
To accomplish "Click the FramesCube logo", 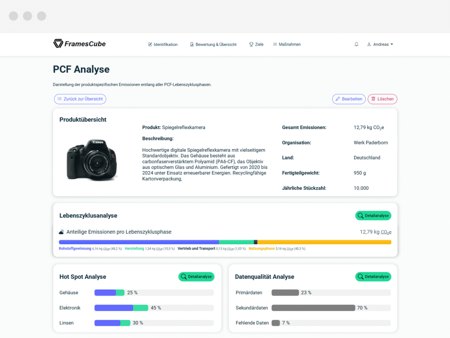I will click(x=80, y=44).
